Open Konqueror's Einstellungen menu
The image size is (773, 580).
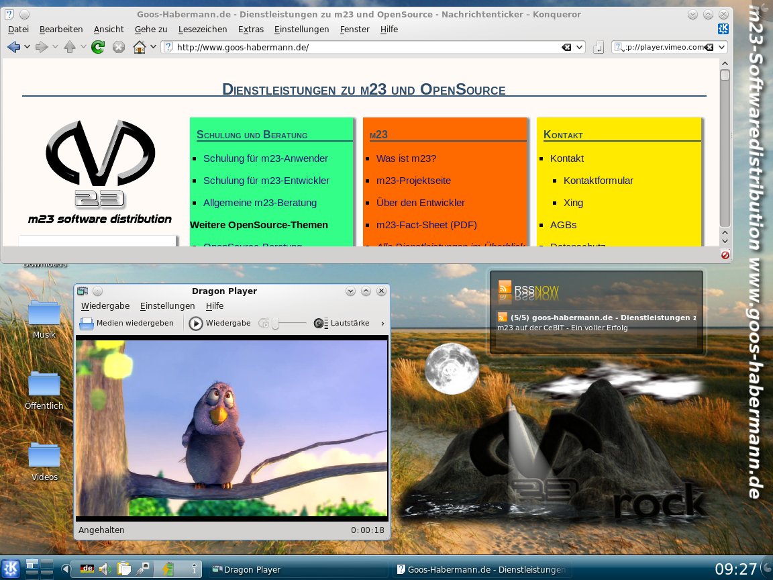302,29
